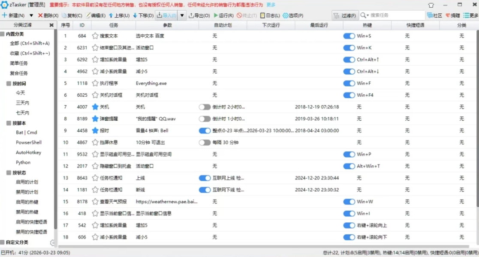This screenshot has height=257, width=479.
Task: Collapse the 自定义分类 group
Action: 3,242
